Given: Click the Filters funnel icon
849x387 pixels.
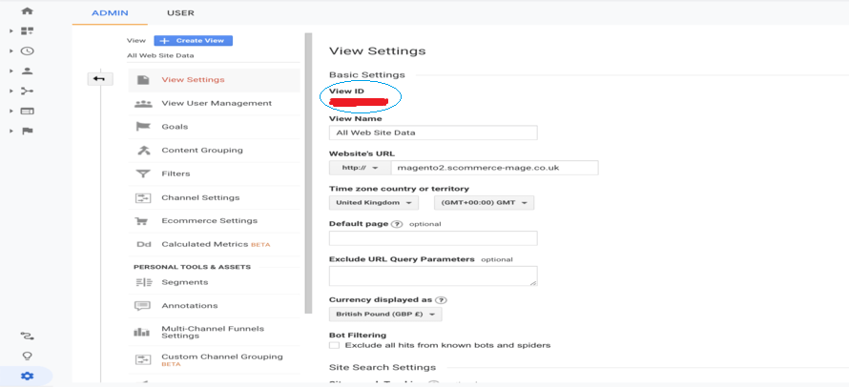Looking at the screenshot, I should click(x=143, y=173).
